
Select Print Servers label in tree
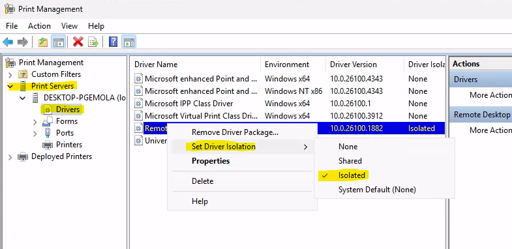point(52,86)
